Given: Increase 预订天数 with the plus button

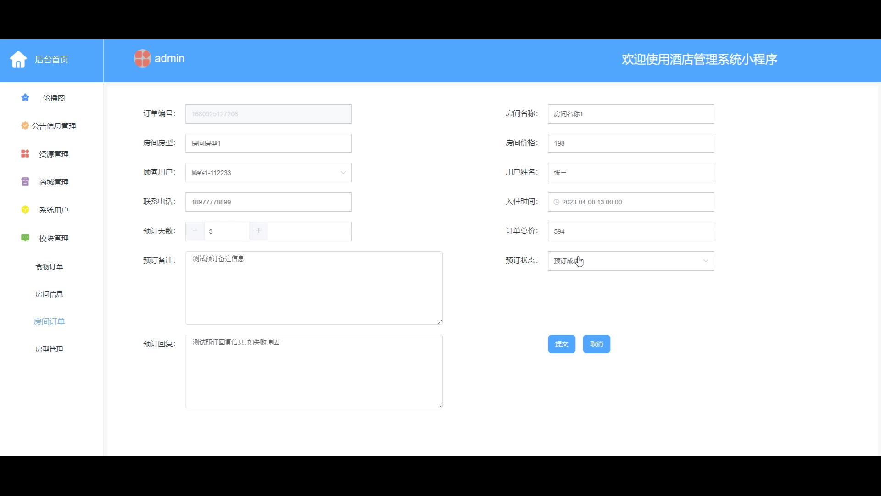Looking at the screenshot, I should click(x=259, y=231).
